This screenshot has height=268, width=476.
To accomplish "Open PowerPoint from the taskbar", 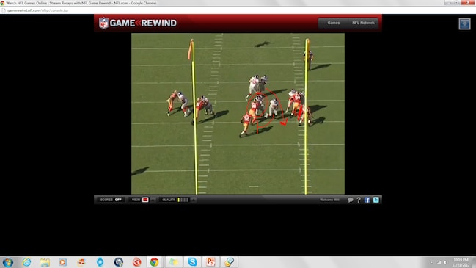I will pos(210,262).
